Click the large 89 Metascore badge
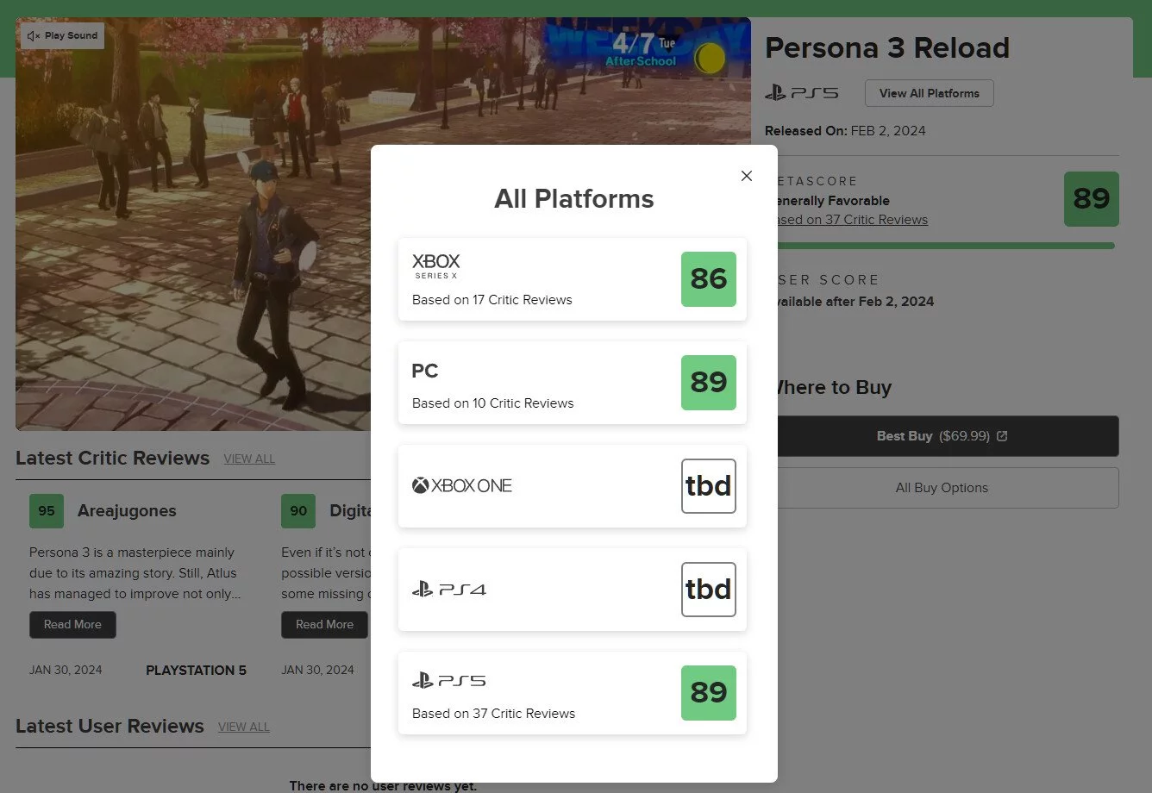The width and height of the screenshot is (1152, 793). click(1092, 199)
